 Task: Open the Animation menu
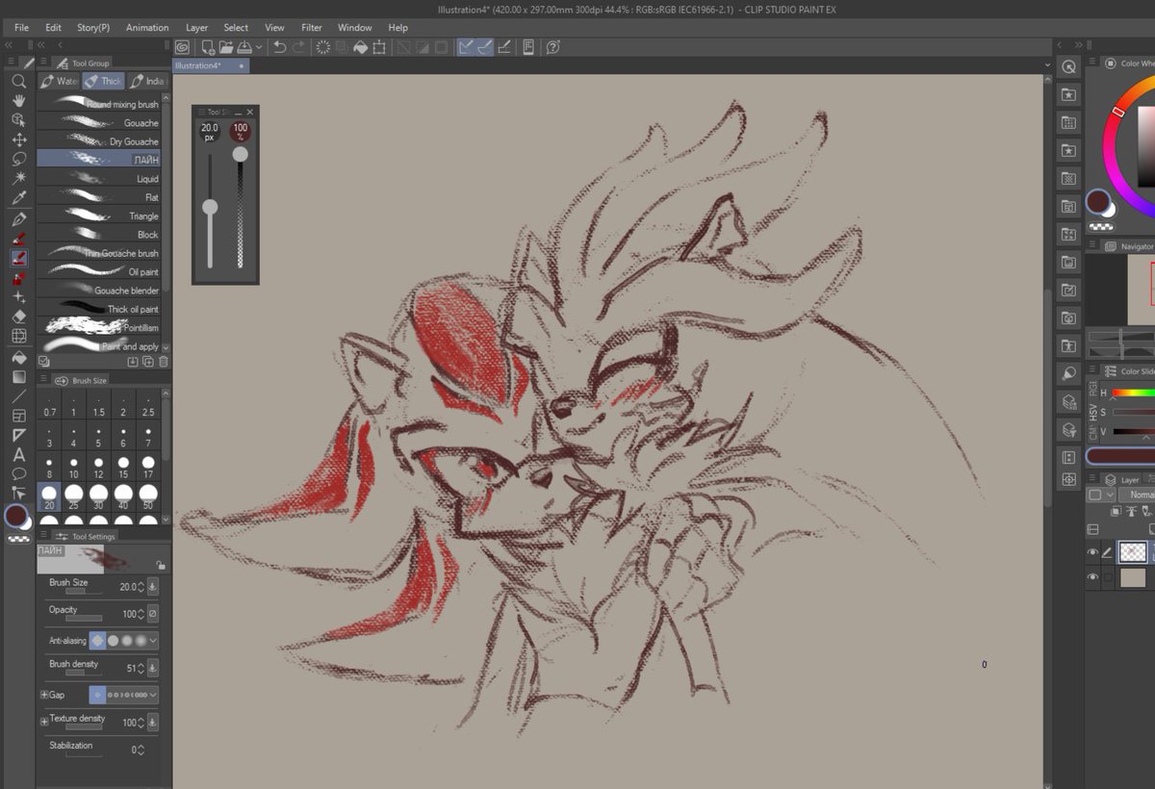pyautogui.click(x=147, y=27)
